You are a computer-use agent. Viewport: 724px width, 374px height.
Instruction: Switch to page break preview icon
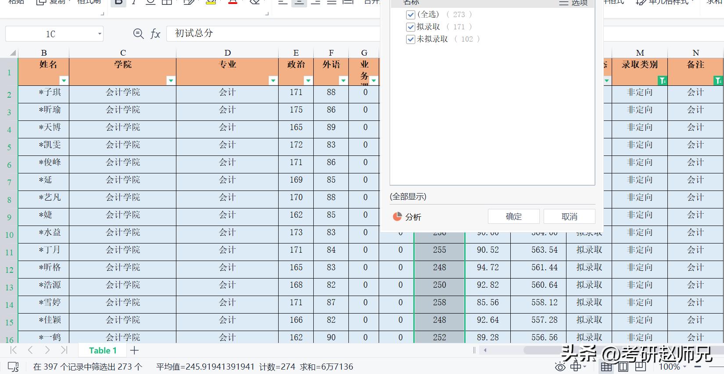[x=641, y=367]
